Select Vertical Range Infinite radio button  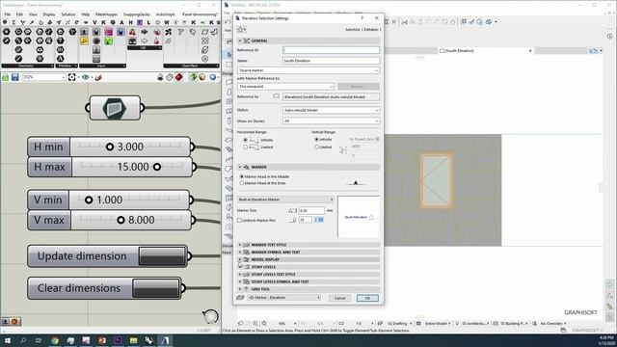click(x=316, y=139)
